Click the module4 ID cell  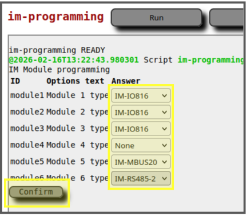(x=27, y=145)
